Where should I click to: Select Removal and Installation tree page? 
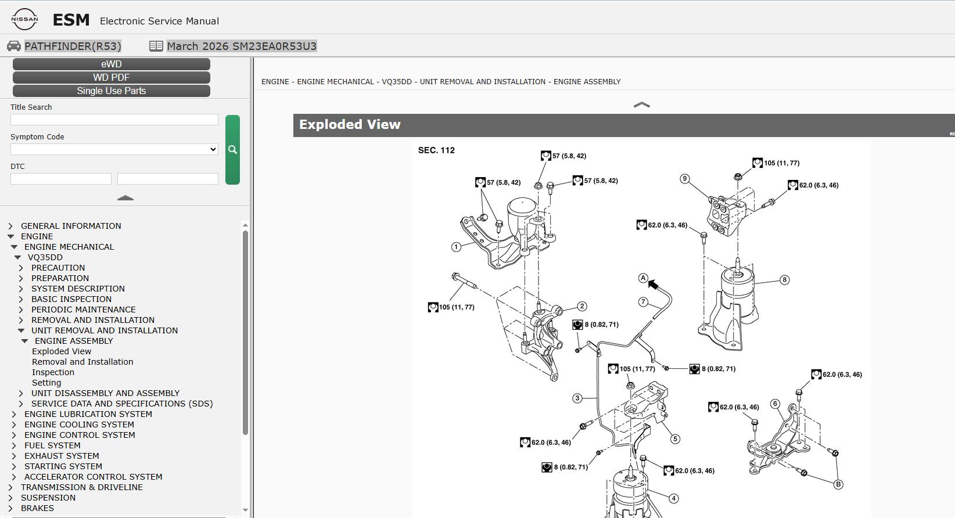(82, 362)
